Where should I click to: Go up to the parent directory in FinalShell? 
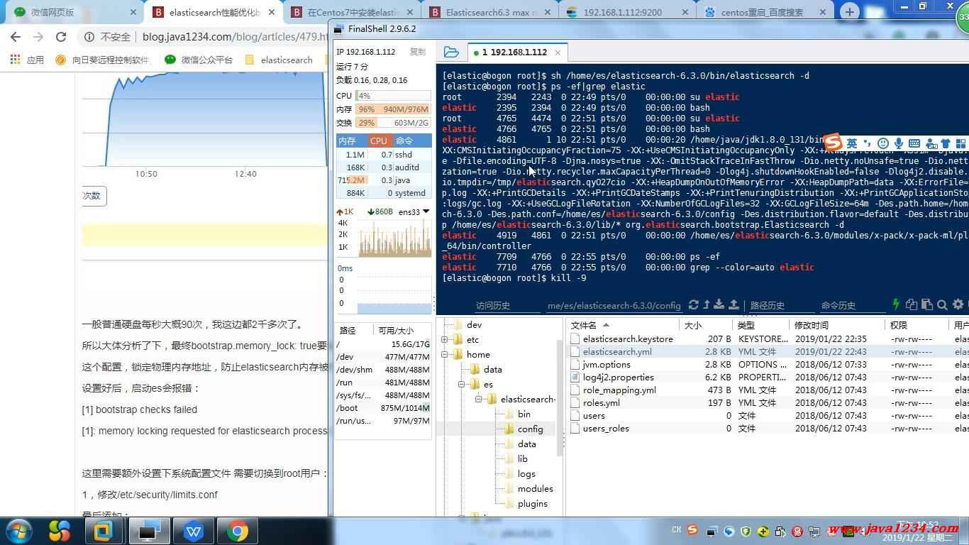tap(707, 304)
